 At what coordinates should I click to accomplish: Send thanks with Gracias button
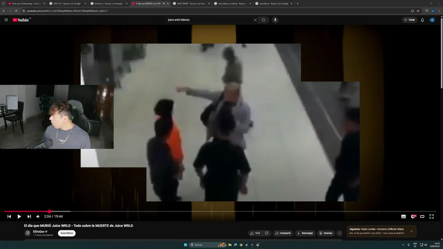[x=326, y=233]
